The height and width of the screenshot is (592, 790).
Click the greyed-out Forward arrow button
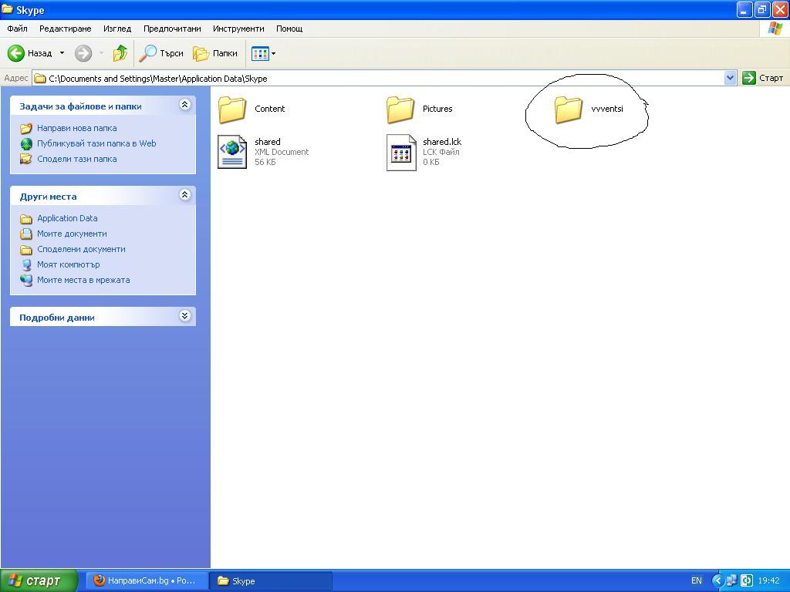83,53
